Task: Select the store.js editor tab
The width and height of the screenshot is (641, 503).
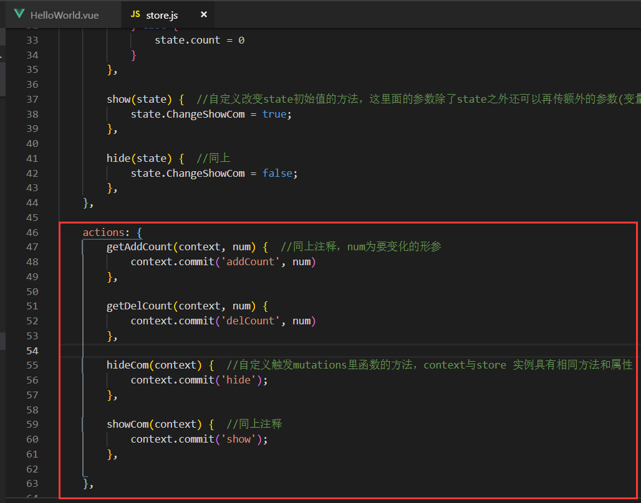Action: [x=168, y=15]
